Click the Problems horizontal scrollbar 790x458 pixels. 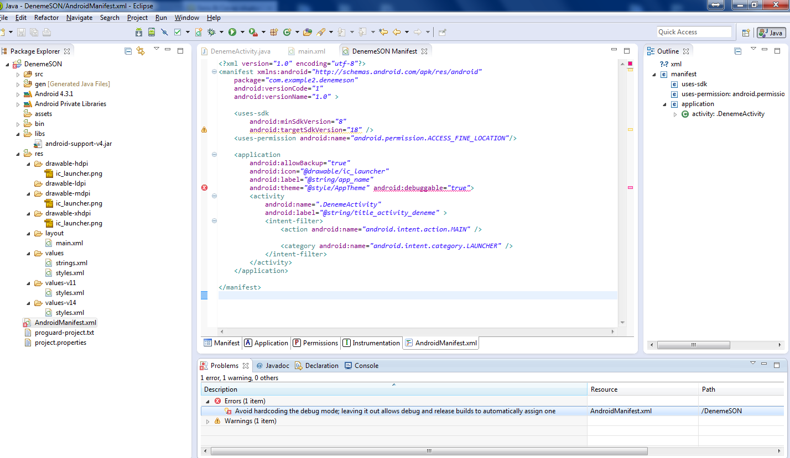click(x=429, y=451)
